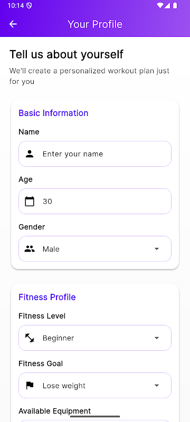Focus the 'Enter your name' text field
The image size is (190, 422).
point(94,154)
